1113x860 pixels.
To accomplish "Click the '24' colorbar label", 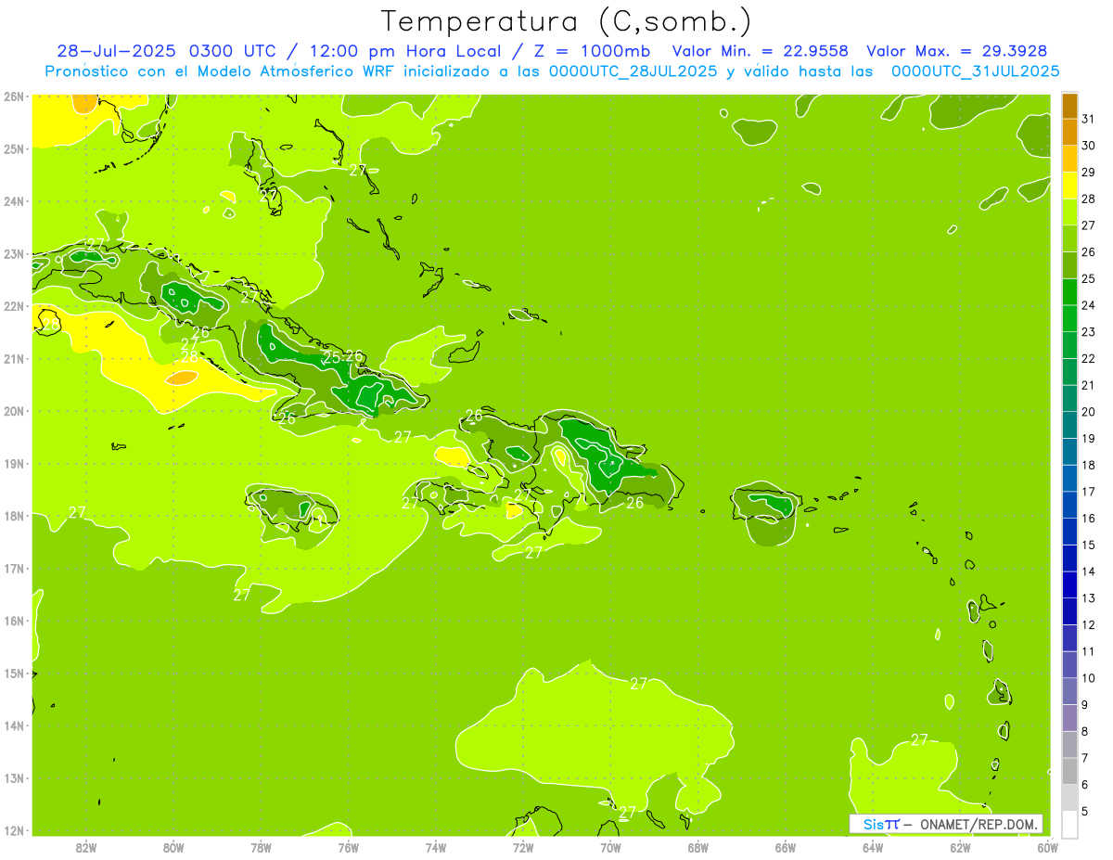I will (1088, 305).
